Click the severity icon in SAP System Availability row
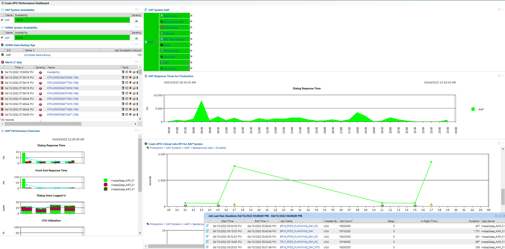 coord(136,20)
